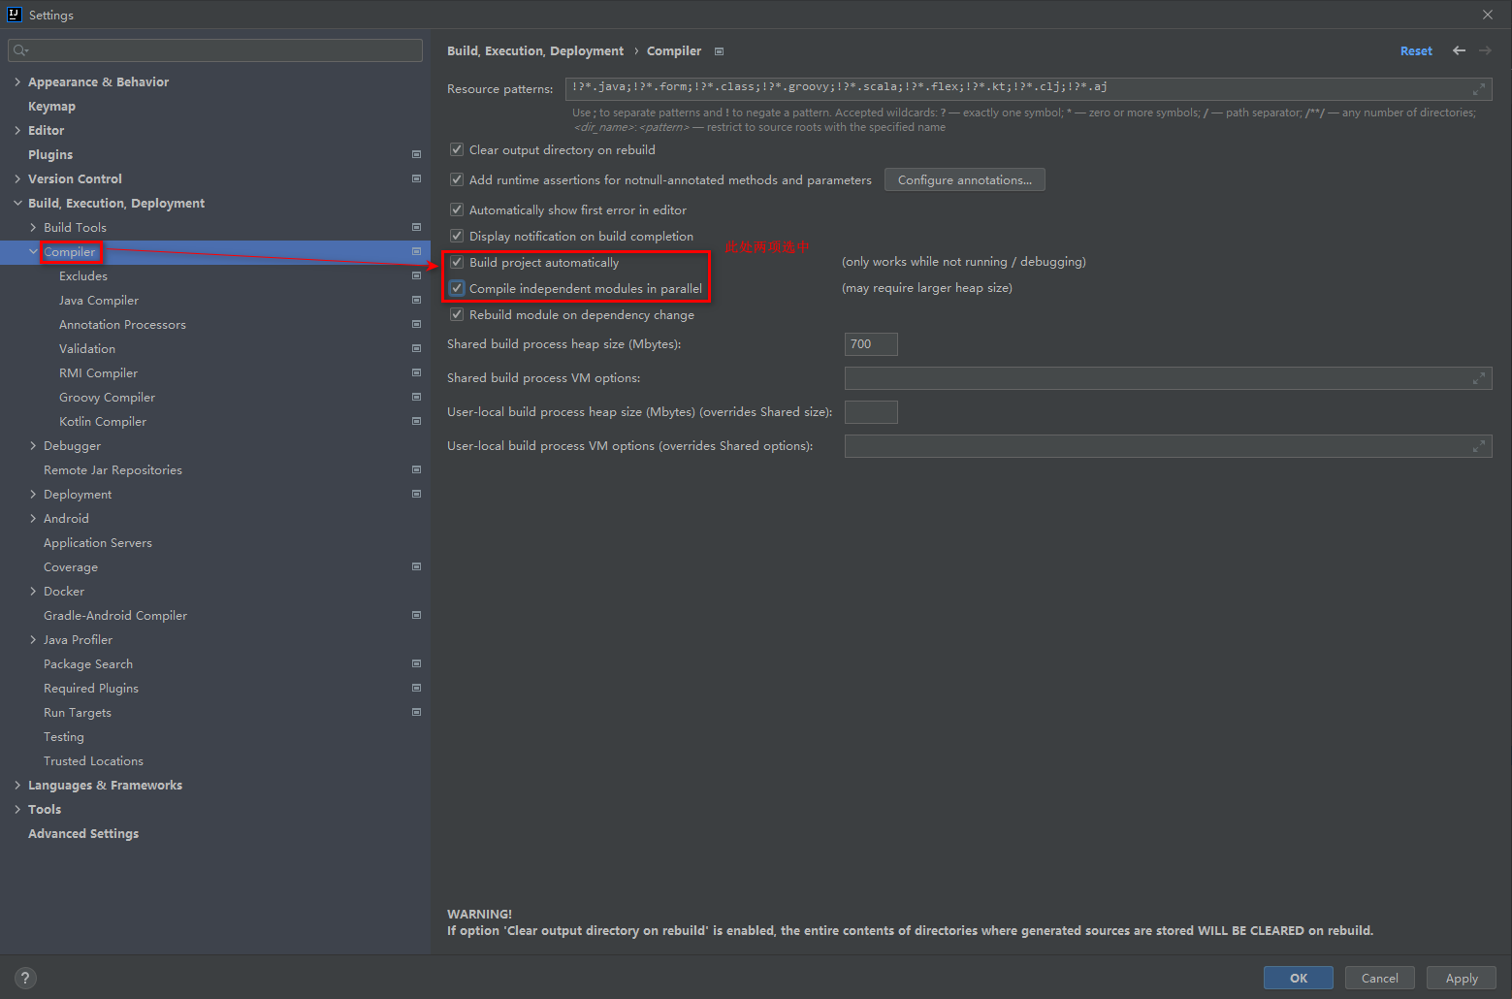Open Advanced Settings page
Viewport: 1512px width, 999px height.
coord(83,833)
